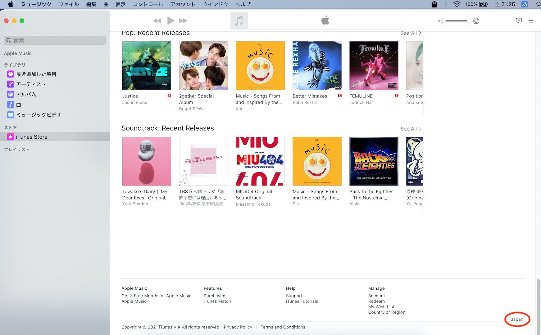Click the next track fast-forward button

[x=183, y=21]
